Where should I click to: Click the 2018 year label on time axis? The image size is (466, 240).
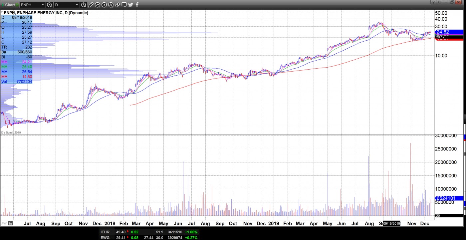110,223
